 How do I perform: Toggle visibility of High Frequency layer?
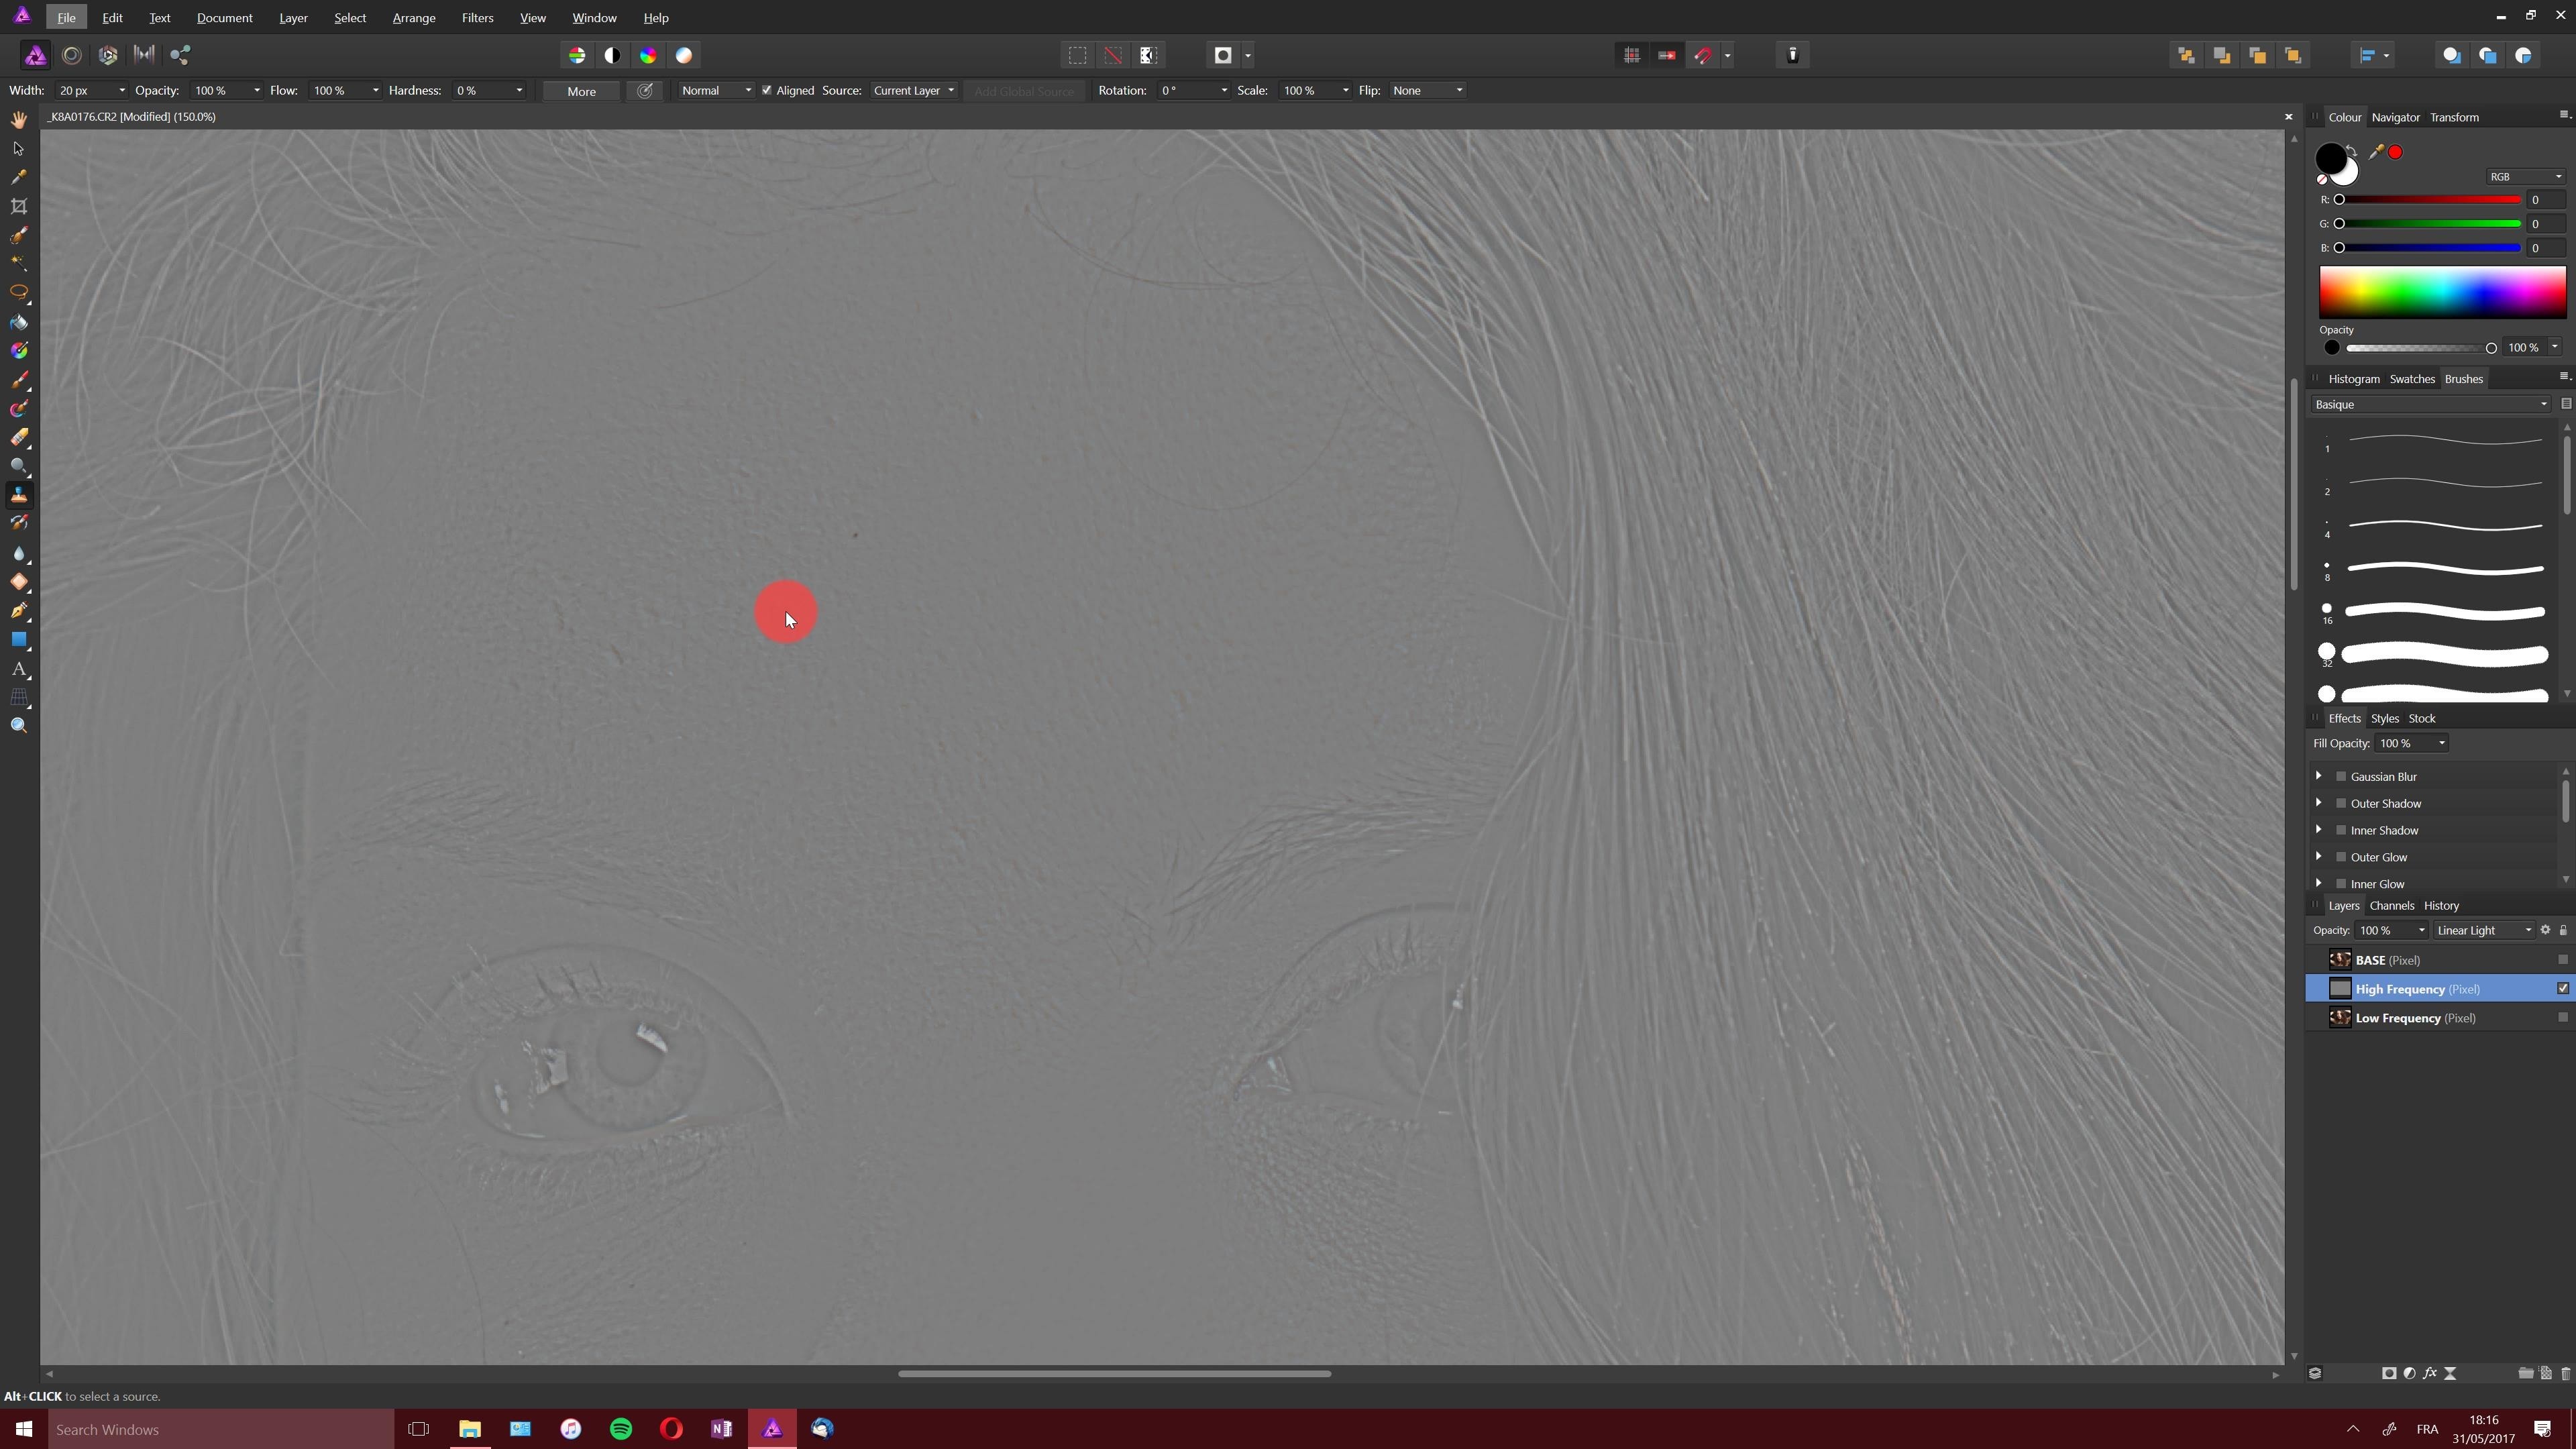coord(2560,987)
